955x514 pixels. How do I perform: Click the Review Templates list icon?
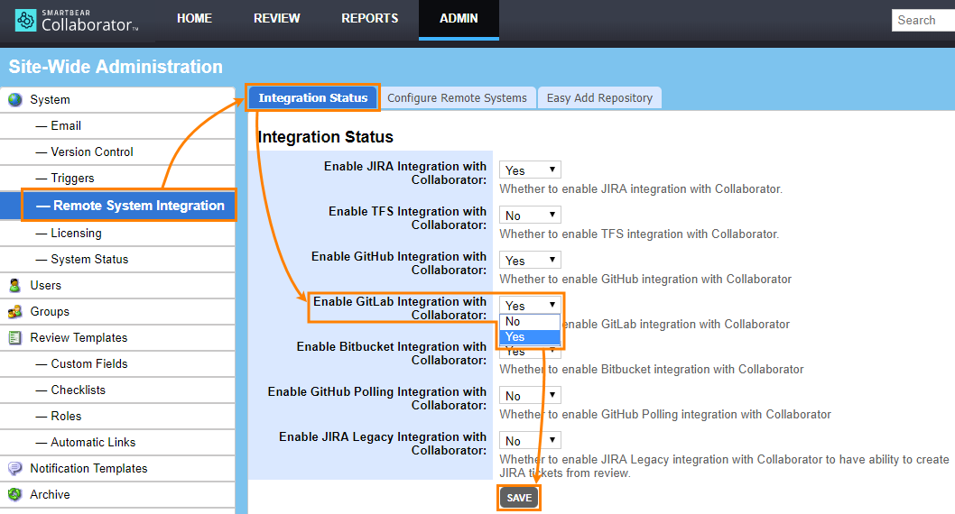tap(15, 337)
